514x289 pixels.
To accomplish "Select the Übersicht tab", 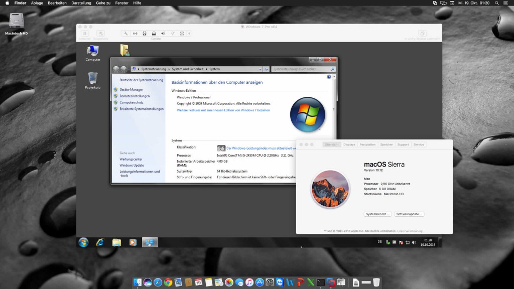I will pos(331,144).
